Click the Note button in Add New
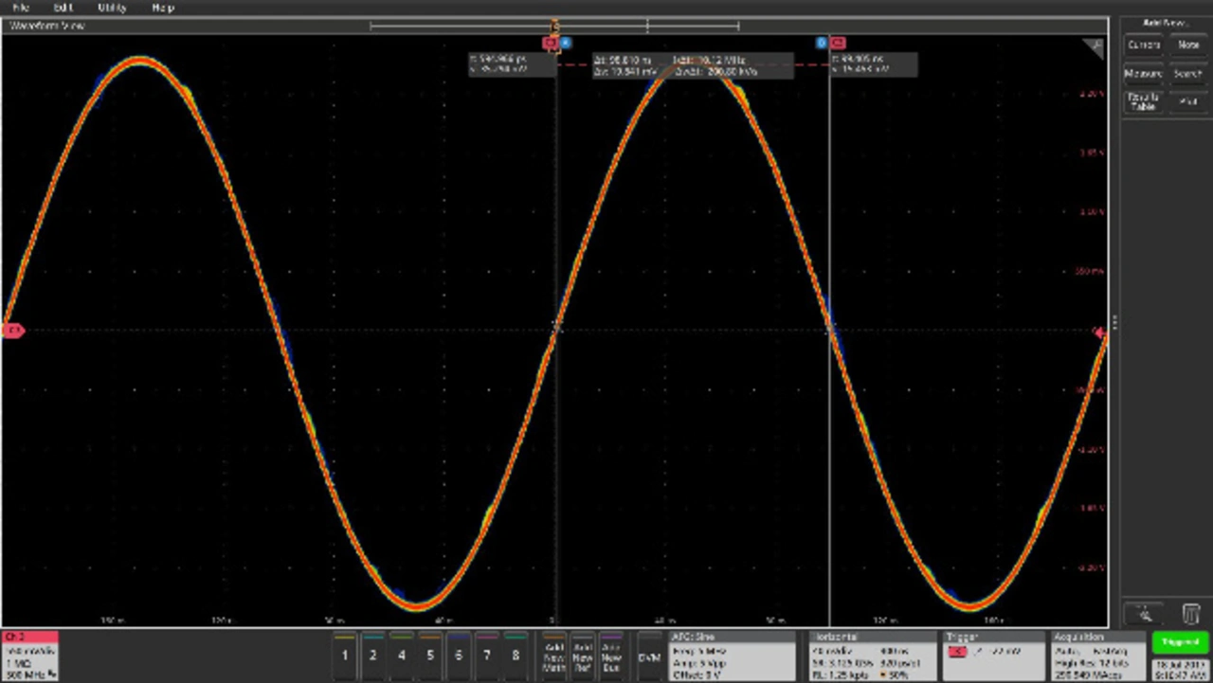 pos(1187,45)
